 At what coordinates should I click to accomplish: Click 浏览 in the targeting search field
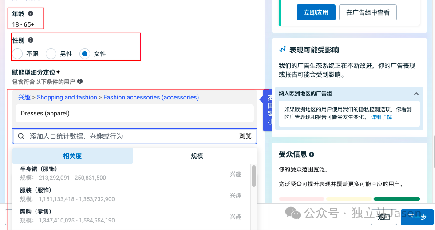(x=245, y=136)
